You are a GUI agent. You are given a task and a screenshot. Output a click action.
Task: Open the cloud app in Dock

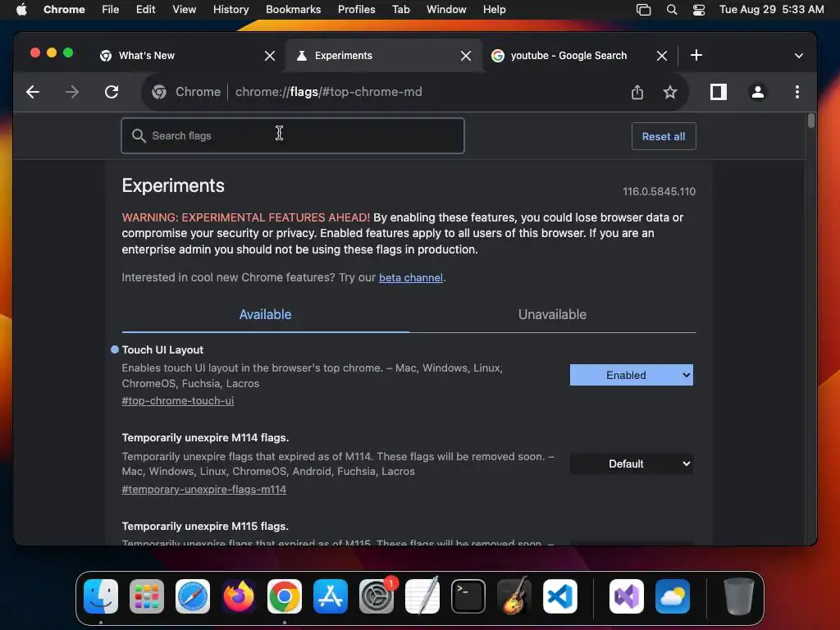[673, 596]
